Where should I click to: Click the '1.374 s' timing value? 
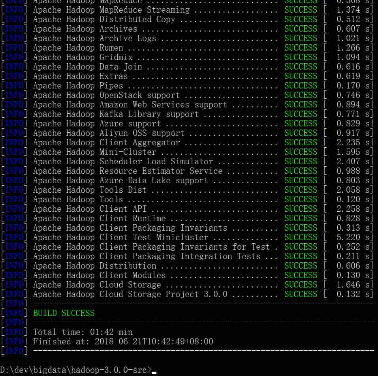[x=353, y=10]
